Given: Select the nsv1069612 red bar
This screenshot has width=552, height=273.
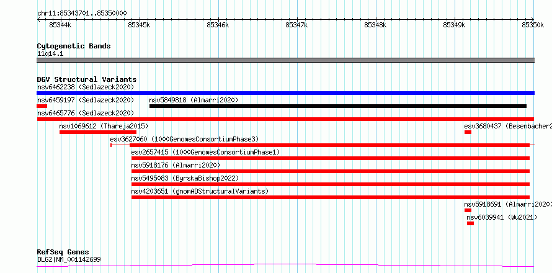Looking at the screenshot, I should [98, 132].
